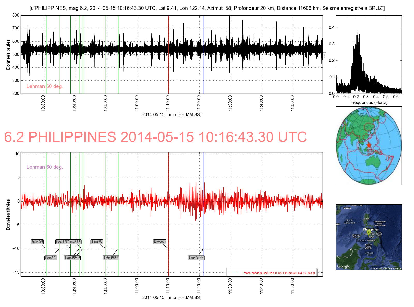Click the red line sample in legend

click(233, 272)
